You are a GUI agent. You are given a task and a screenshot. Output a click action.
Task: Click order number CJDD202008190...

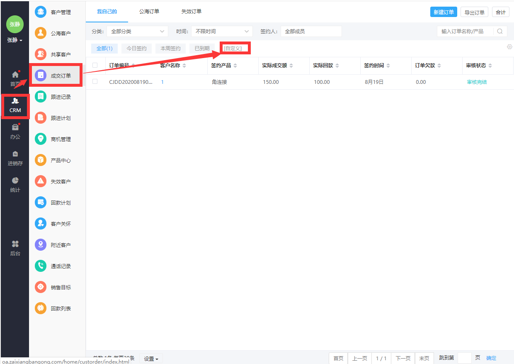(131, 82)
